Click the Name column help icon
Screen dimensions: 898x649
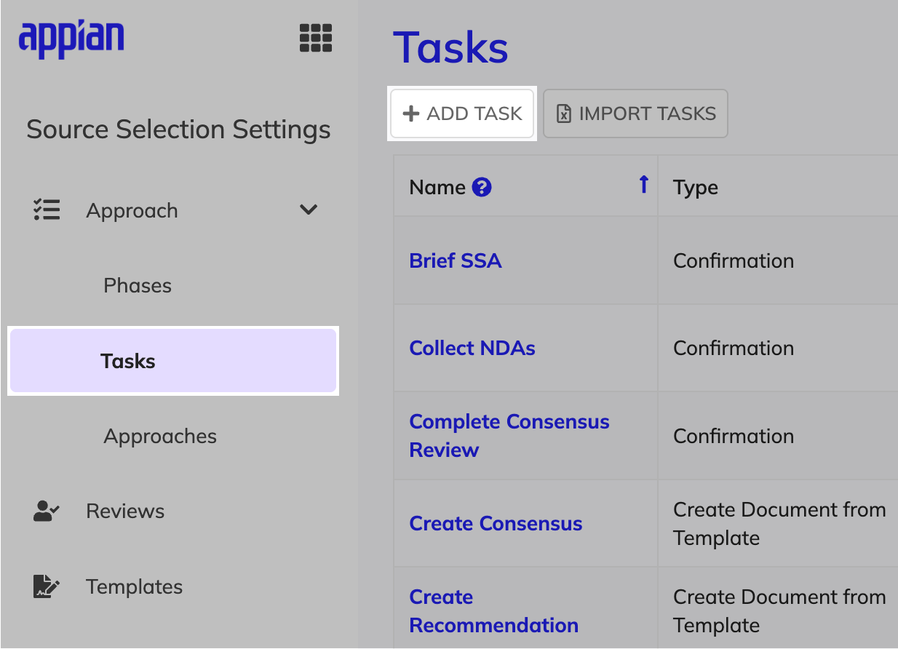pos(482,188)
